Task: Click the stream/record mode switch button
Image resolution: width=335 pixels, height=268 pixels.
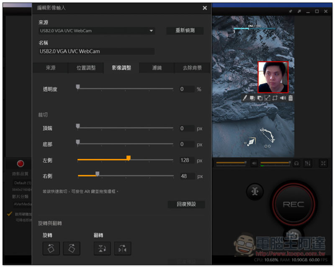Action: (255, 191)
